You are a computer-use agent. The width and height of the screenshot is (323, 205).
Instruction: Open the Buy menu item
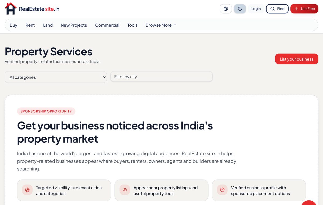(13, 25)
